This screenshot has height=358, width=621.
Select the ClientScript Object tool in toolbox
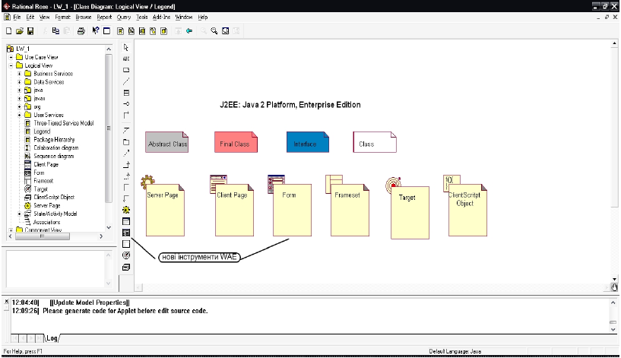[126, 268]
